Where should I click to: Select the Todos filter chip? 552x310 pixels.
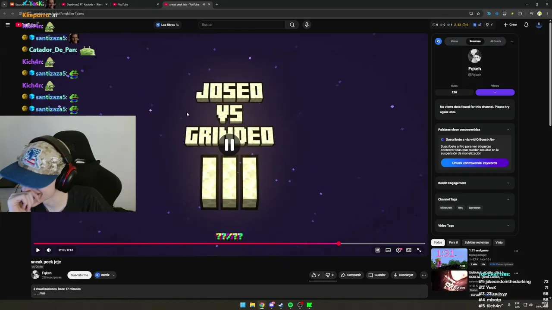[x=438, y=242]
